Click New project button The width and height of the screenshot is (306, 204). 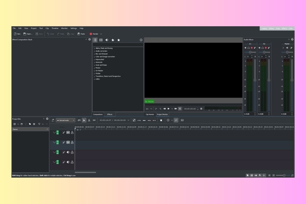tap(17, 34)
